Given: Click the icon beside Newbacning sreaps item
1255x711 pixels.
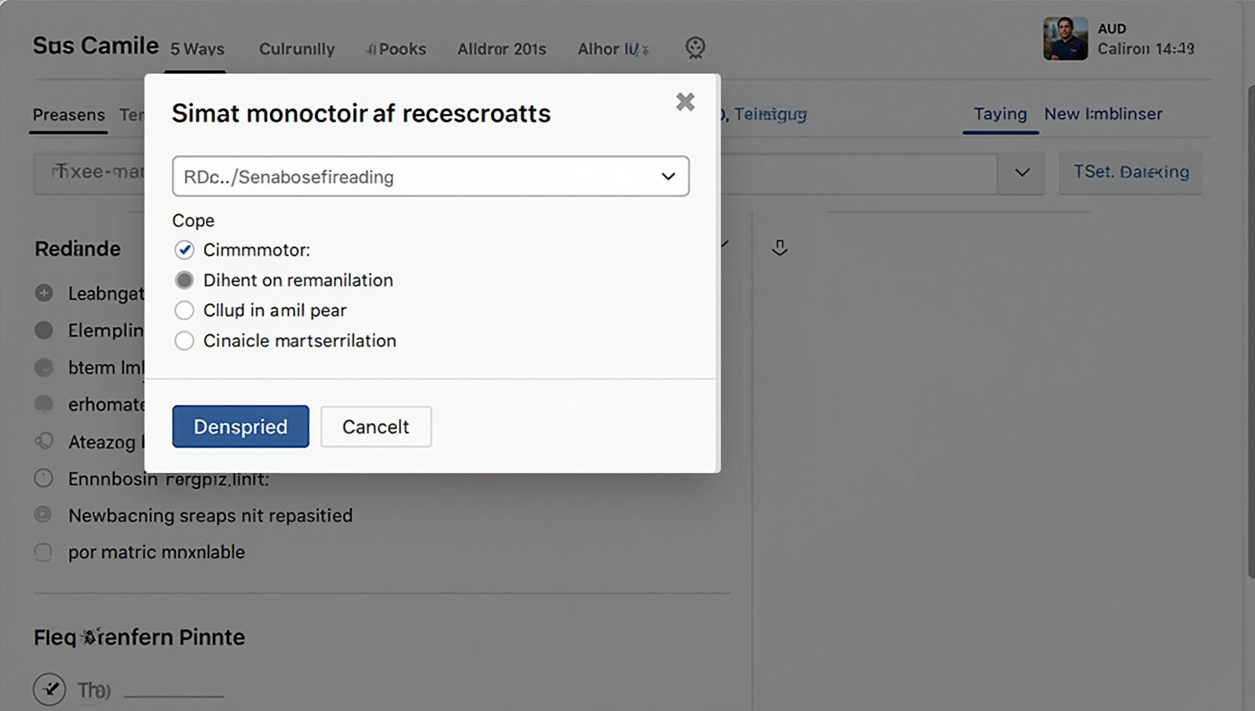Looking at the screenshot, I should click(x=43, y=515).
